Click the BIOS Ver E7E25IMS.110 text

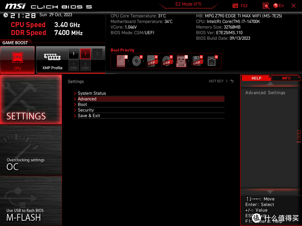coord(219,33)
